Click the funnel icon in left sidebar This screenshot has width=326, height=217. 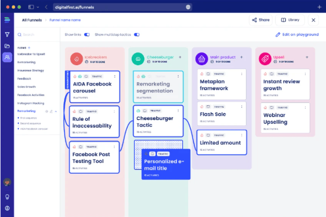7,35
